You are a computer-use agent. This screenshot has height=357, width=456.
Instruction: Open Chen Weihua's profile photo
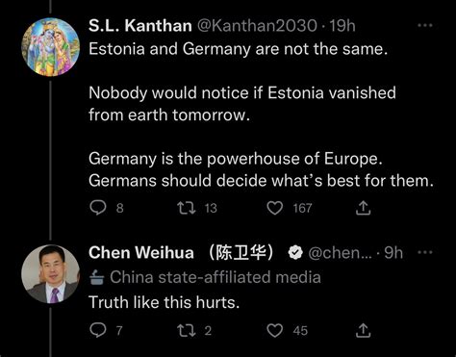click(51, 274)
